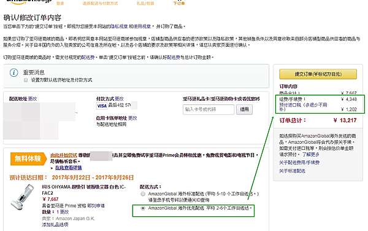Click the IRIS OHYAMA product title text
Viewport: 368px width, 231px height.
(84, 190)
